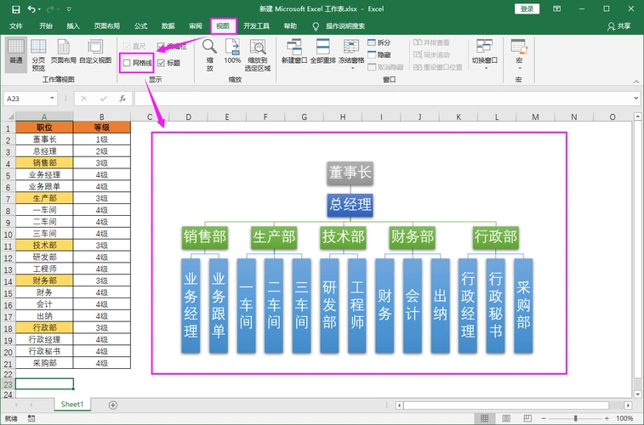Switch to the Insert (插入) ribbon tab
This screenshot has height=425, width=644.
tap(74, 26)
